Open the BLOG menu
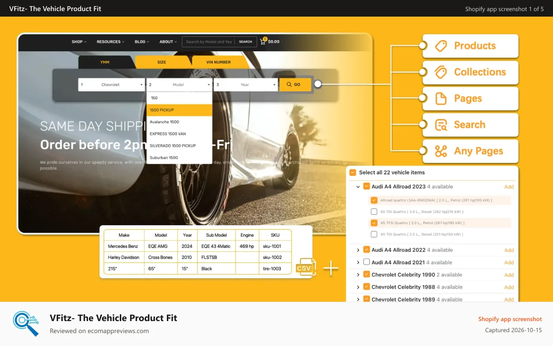This screenshot has width=553, height=346. point(142,42)
